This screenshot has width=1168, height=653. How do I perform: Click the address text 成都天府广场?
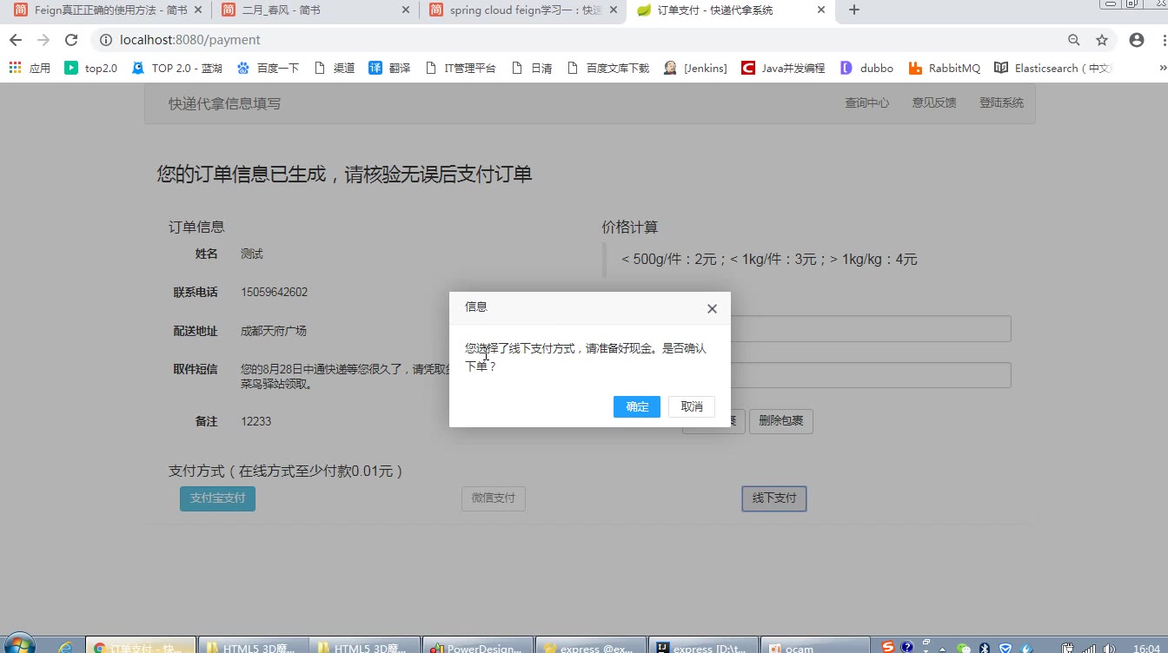(274, 331)
